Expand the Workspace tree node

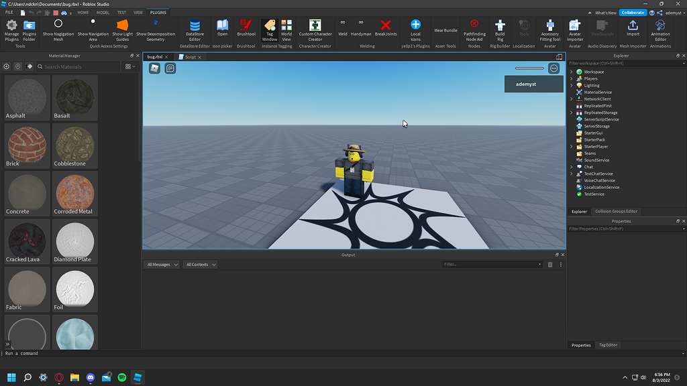[x=572, y=72]
